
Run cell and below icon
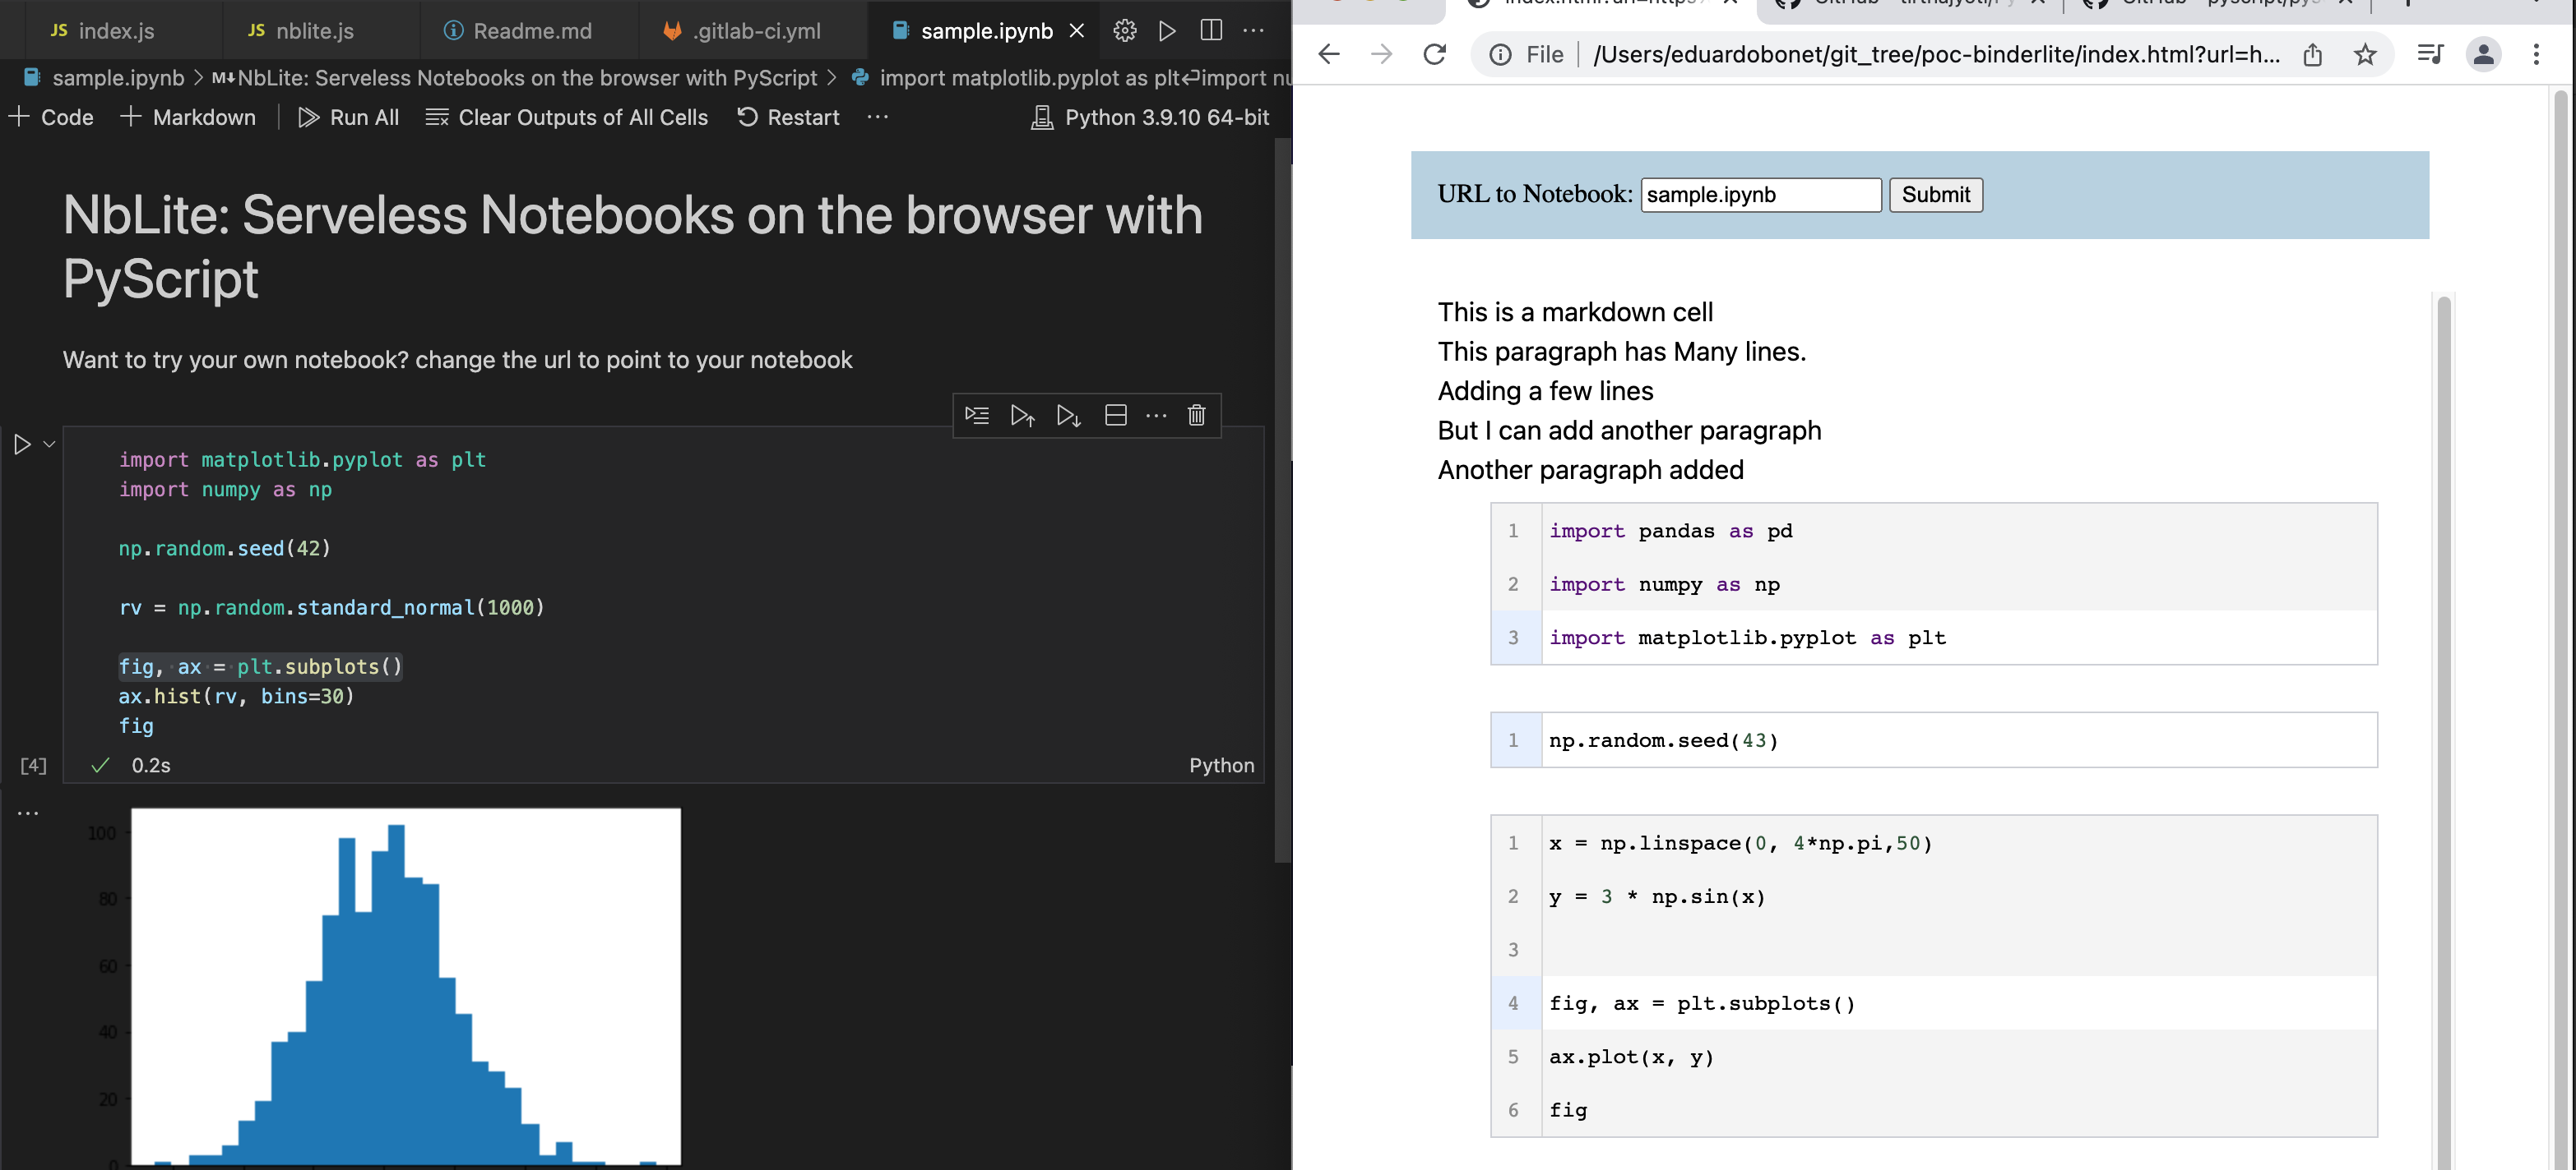[1068, 416]
